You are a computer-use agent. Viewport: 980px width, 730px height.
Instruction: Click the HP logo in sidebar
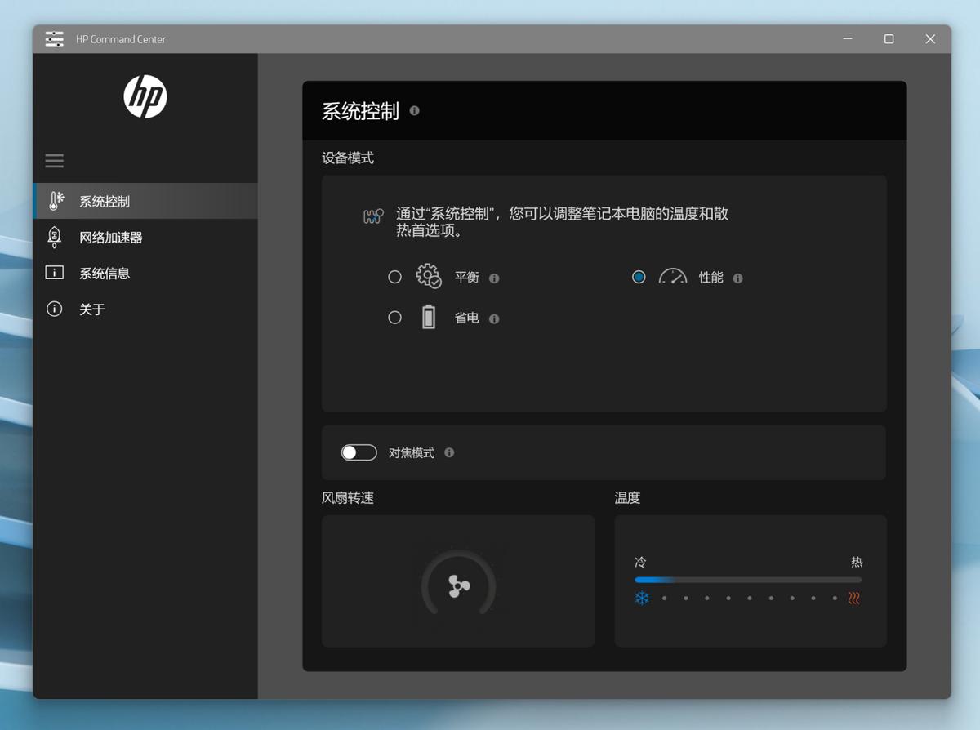click(145, 96)
